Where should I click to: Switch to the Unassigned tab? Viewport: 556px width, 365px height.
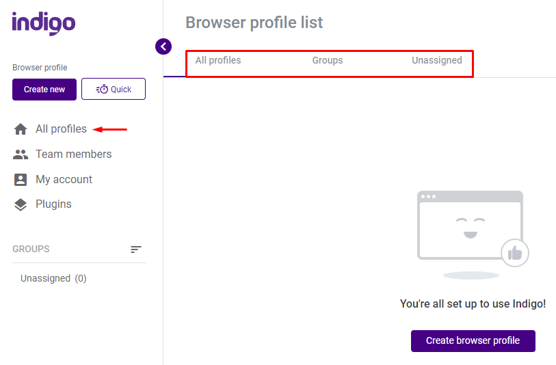tap(437, 60)
